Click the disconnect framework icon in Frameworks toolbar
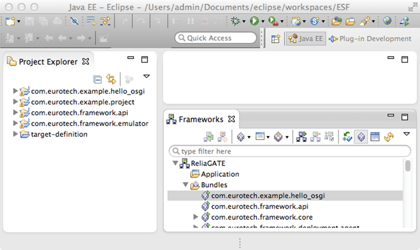Screen dimensions: 420x250 pos(222,137)
